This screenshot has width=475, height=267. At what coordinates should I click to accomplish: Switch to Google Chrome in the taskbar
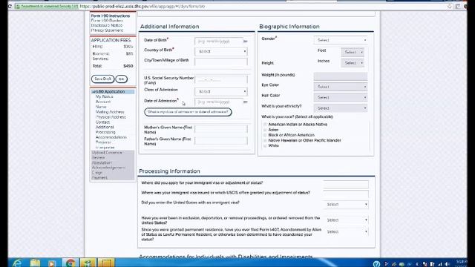click(71, 263)
